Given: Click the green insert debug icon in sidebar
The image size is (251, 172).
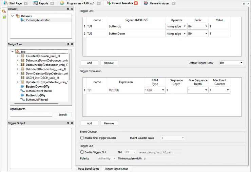Looking at the screenshot, I should (4, 17).
